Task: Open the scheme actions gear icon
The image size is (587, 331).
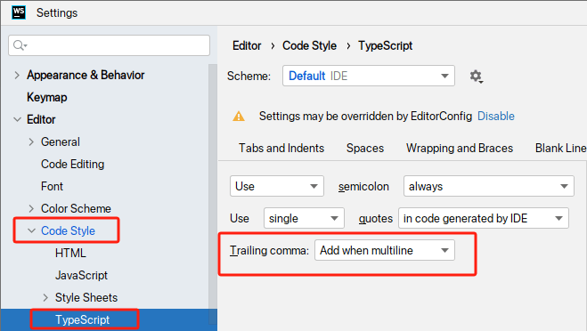Action: [477, 76]
